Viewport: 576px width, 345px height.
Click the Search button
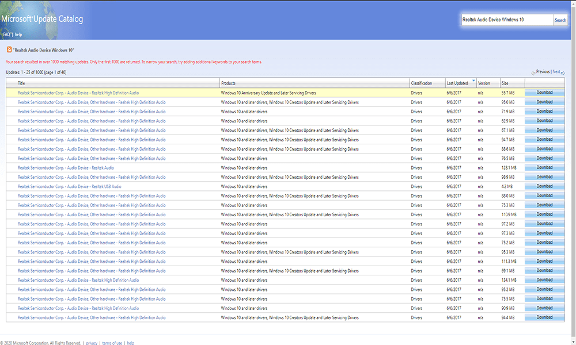pos(560,20)
